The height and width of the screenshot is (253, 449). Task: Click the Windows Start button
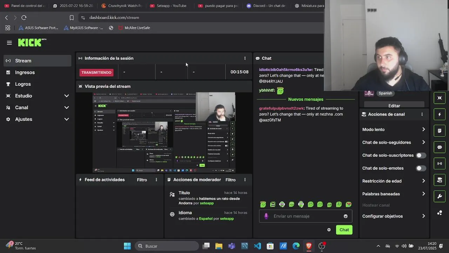pos(127,246)
